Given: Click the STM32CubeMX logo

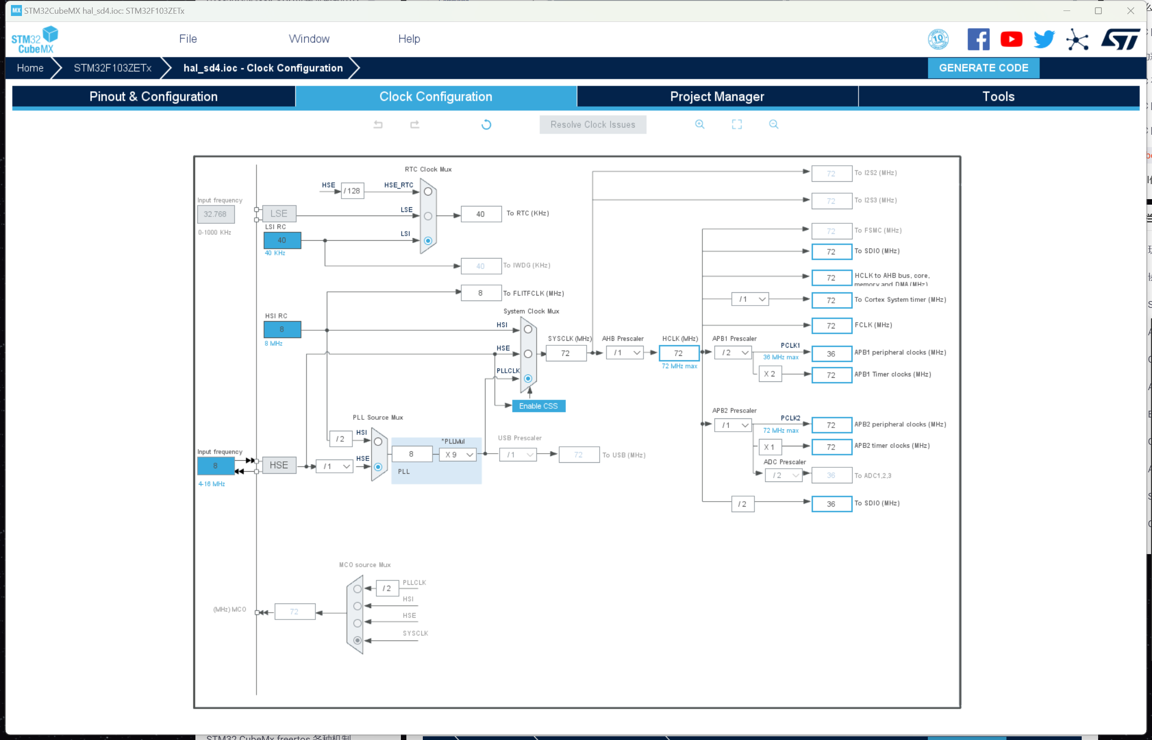Looking at the screenshot, I should click(x=35, y=39).
